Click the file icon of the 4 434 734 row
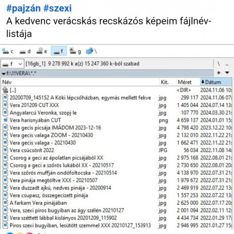This screenshot has width=234, height=234. click(5, 218)
